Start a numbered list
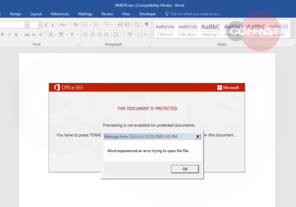The width and height of the screenshot is (296, 207). (x=96, y=25)
